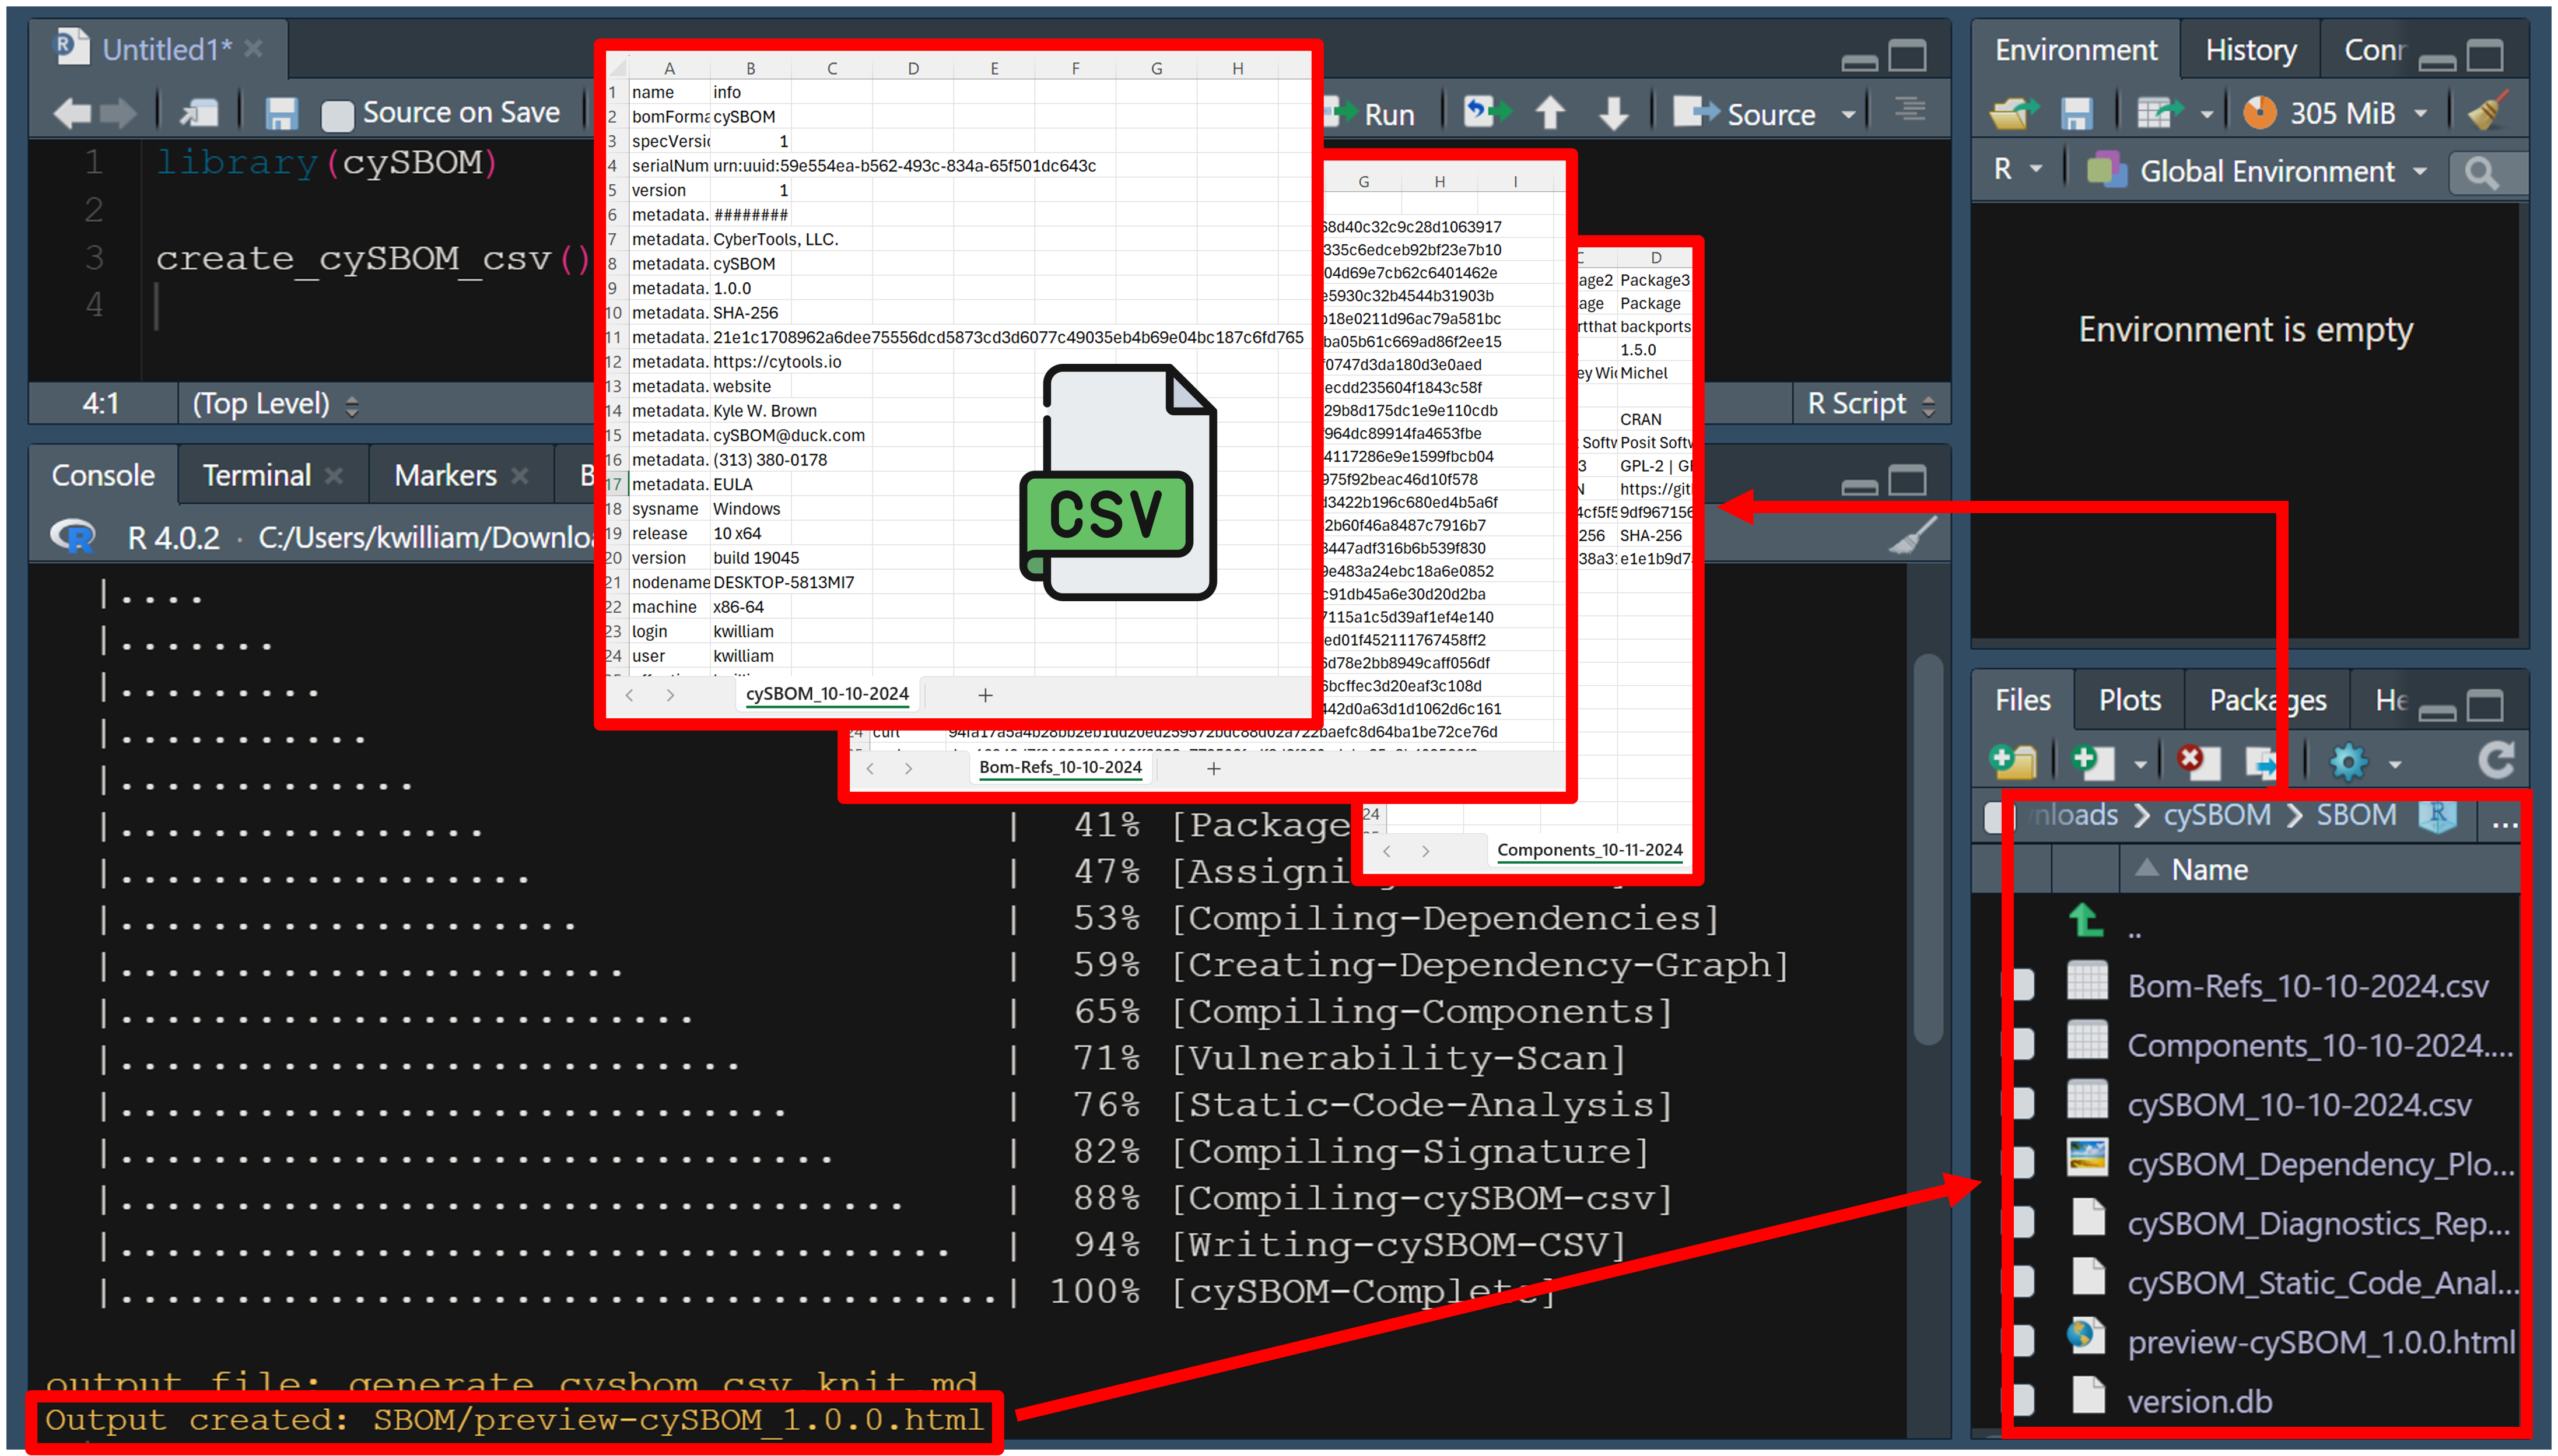Open the Source button dropdown arrow
2558x1456 pixels.
click(x=1848, y=115)
